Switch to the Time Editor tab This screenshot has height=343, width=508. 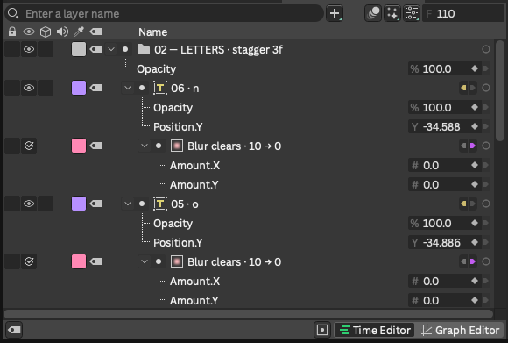coord(375,331)
